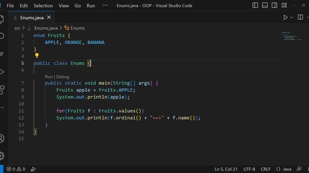Click the Enums class breadcrumb
Screen dimensions: 309x173
click(77, 28)
